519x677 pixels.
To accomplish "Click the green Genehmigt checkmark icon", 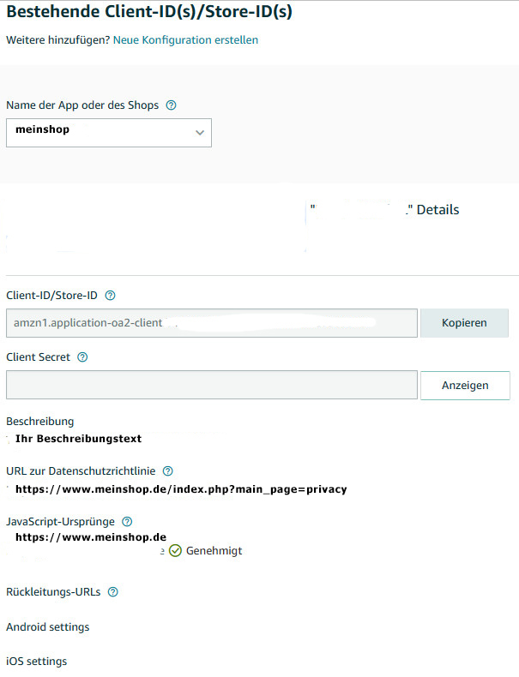I will point(175,551).
